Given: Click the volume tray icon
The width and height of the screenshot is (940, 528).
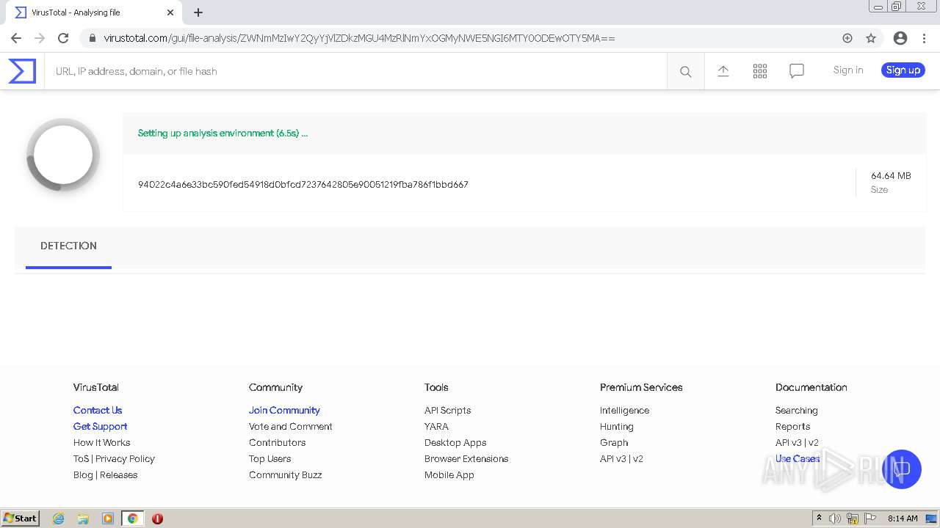Looking at the screenshot, I should [835, 518].
